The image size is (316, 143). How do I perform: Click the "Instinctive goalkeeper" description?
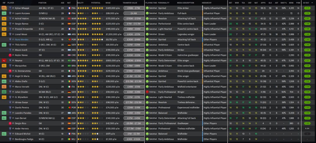(x=188, y=55)
